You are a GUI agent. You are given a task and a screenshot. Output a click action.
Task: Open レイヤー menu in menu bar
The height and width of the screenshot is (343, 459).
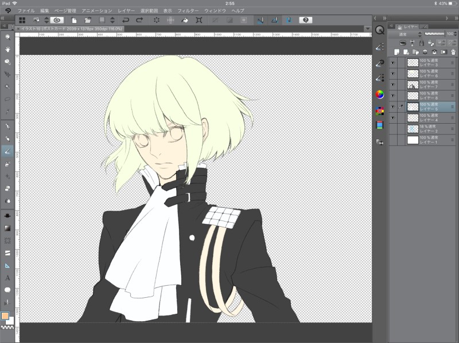[126, 10]
